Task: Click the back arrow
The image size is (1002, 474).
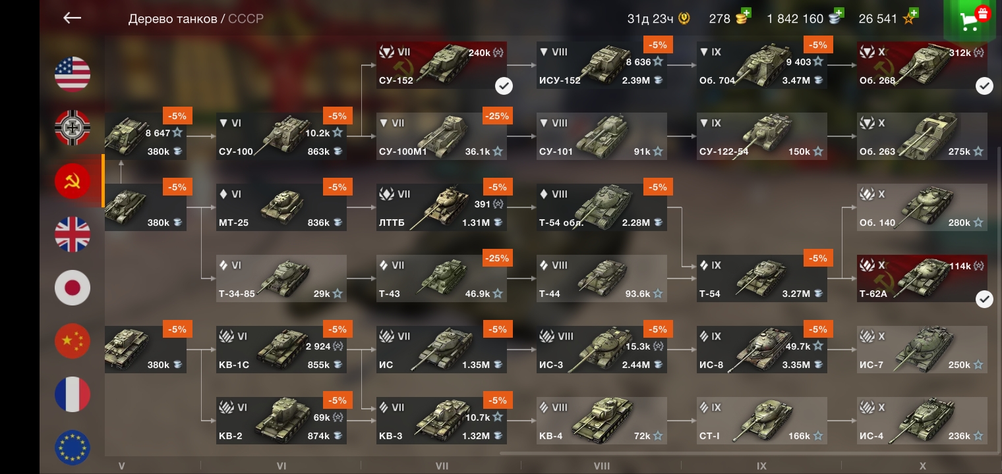Action: pyautogui.click(x=72, y=18)
